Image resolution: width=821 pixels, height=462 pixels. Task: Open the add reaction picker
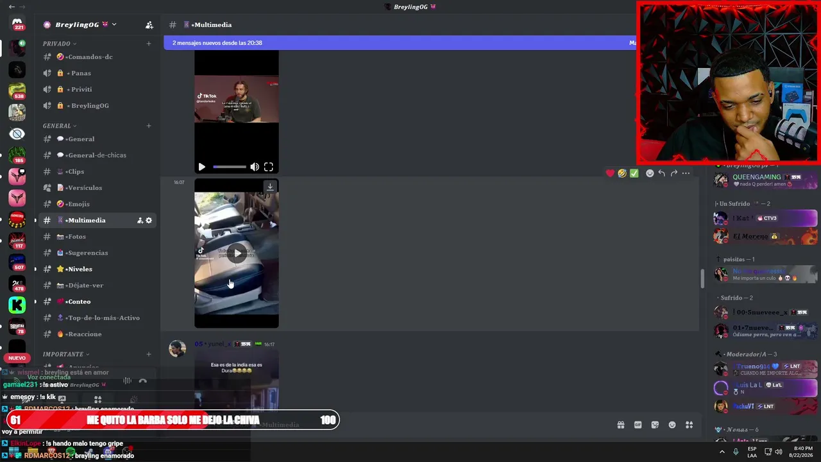coord(650,173)
